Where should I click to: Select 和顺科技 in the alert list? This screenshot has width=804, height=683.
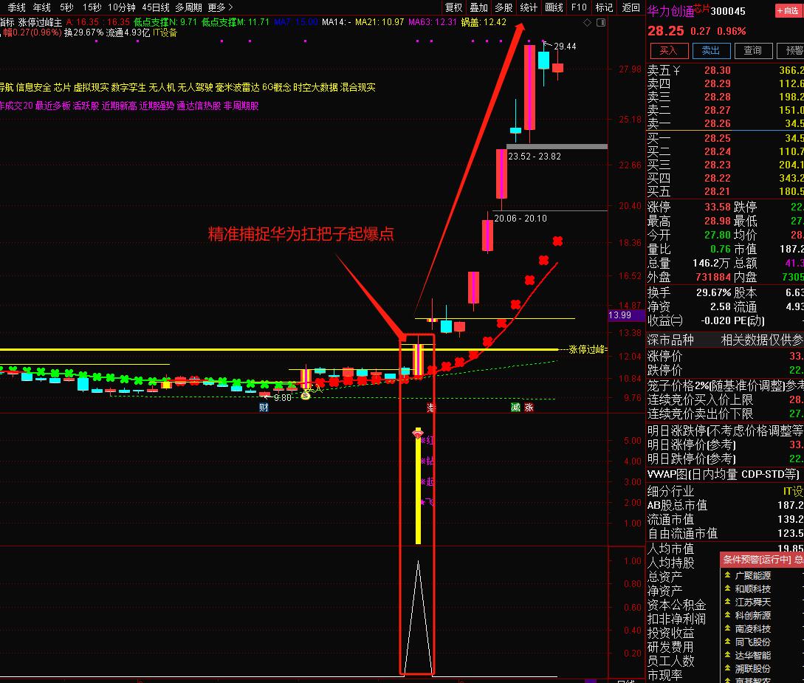(x=752, y=589)
